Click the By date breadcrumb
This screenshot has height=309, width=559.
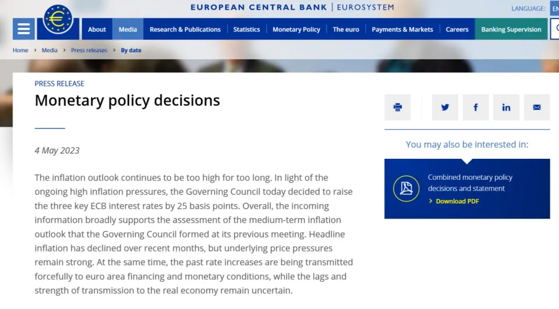point(131,51)
